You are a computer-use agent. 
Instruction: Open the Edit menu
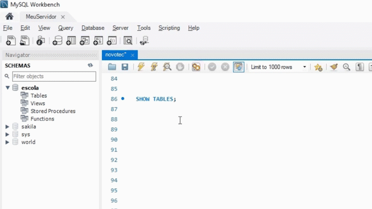[x=25, y=28]
